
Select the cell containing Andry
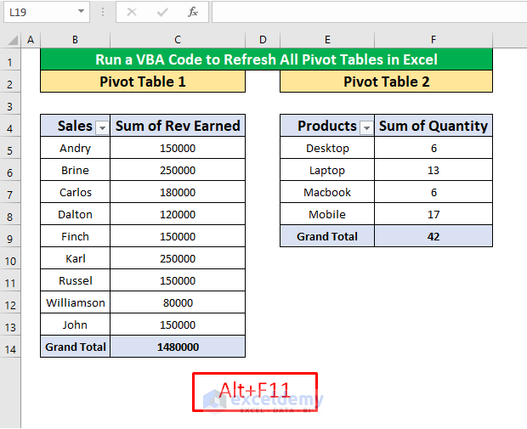click(76, 148)
